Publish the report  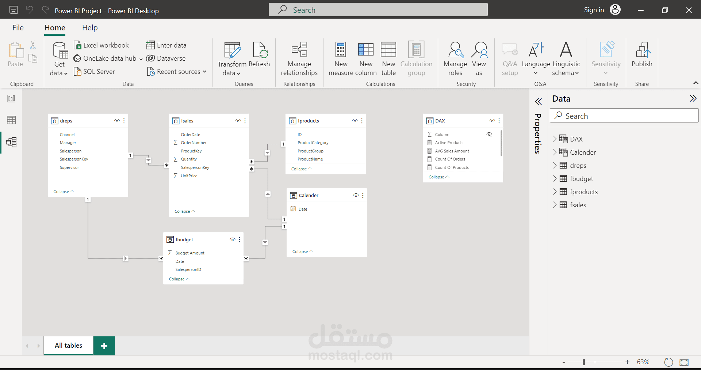642,55
